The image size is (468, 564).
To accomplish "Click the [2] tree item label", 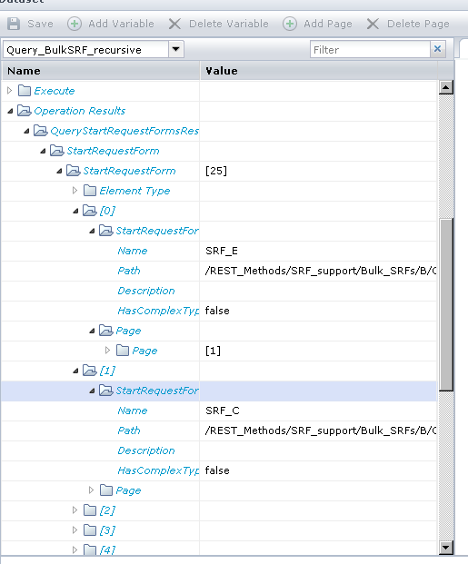I will click(107, 510).
